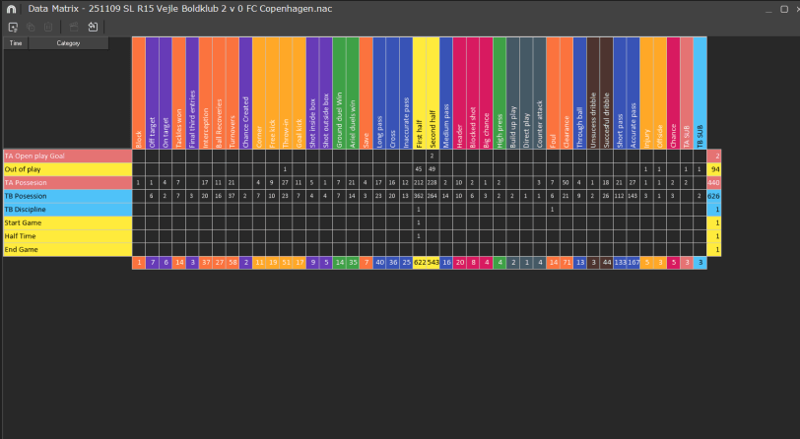This screenshot has height=439, width=800.
Task: Click the Interception column header
Action: pos(205,93)
